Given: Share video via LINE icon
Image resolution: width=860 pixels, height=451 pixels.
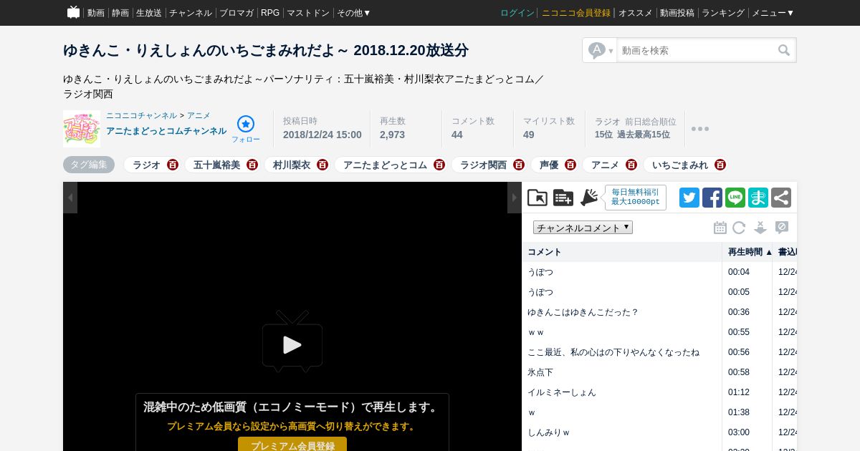Looking at the screenshot, I should click(735, 198).
